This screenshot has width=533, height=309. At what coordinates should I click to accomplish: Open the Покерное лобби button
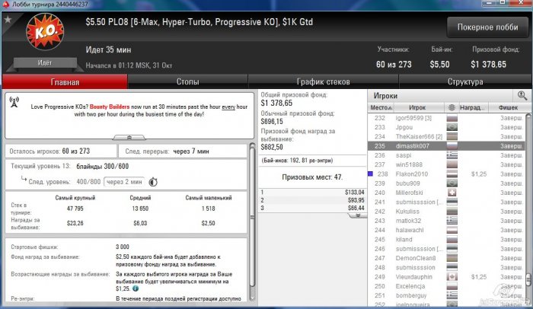pyautogui.click(x=487, y=27)
